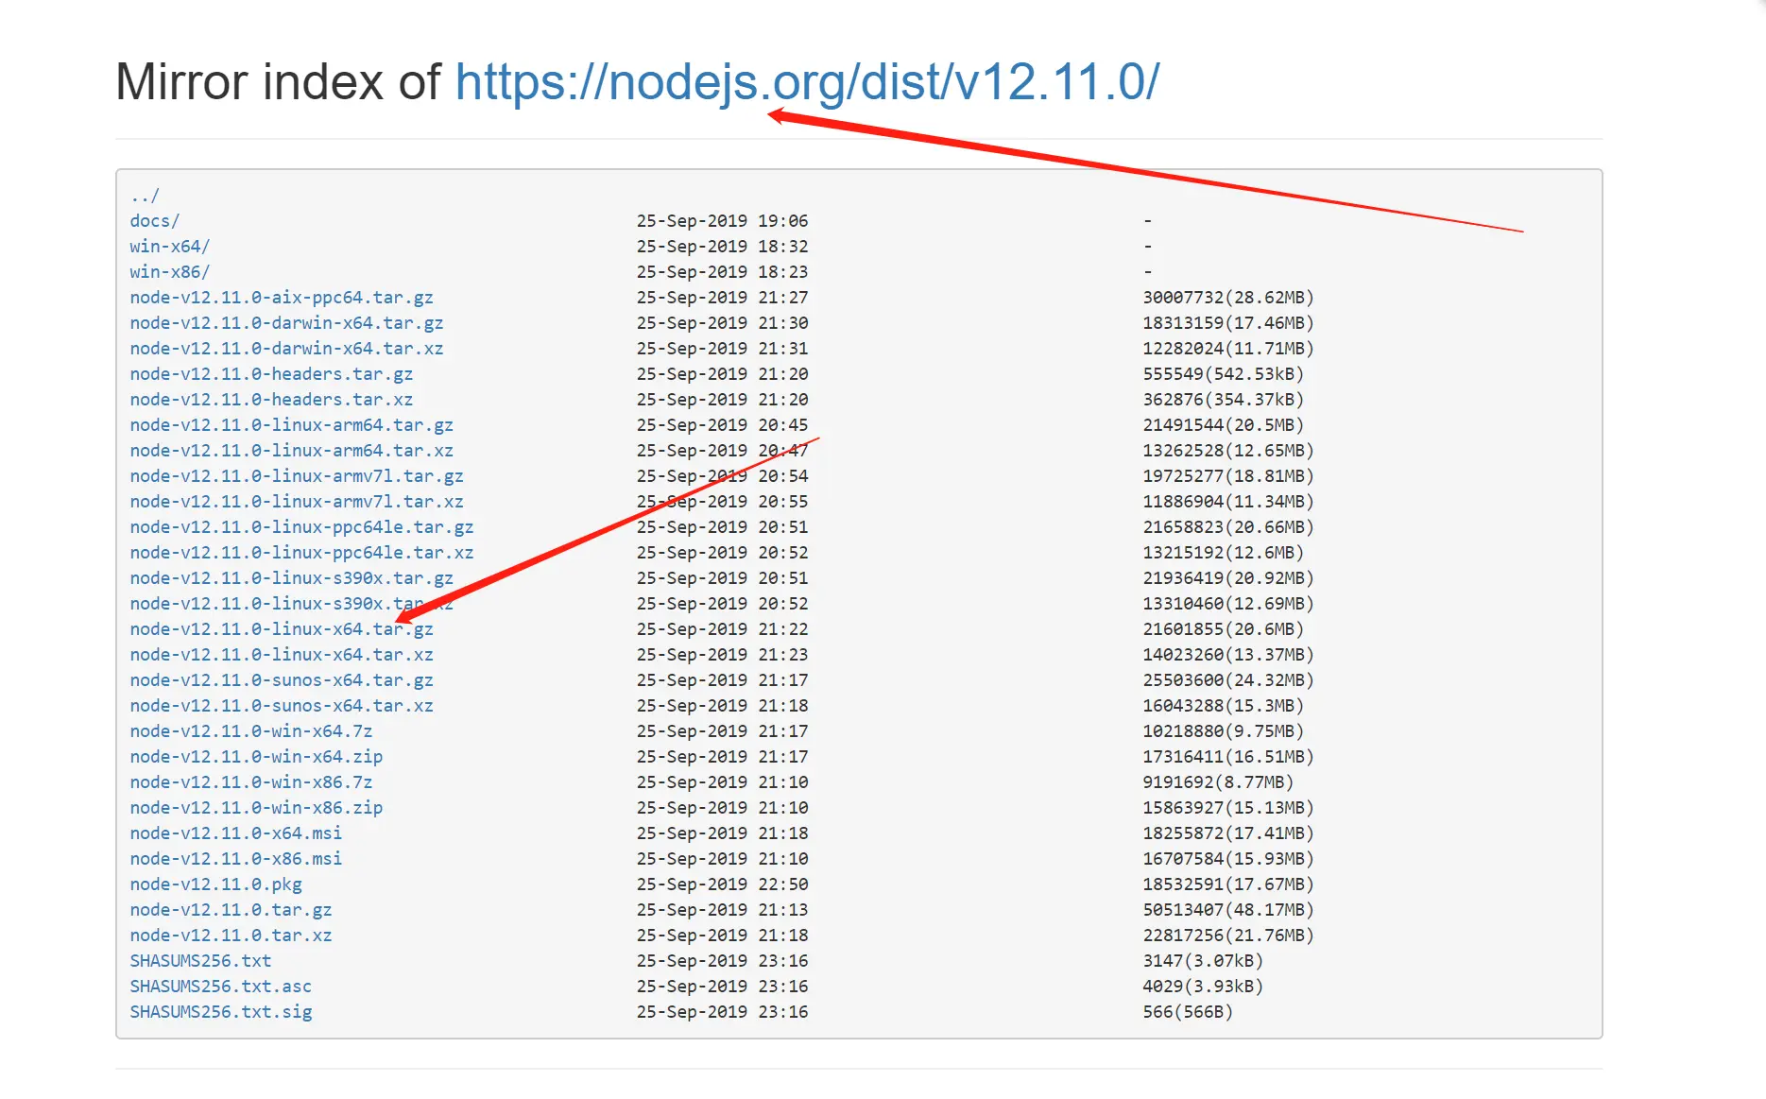
Task: Download node-v12.11.0-linux-s390x.tar.xz
Action: click(x=292, y=604)
